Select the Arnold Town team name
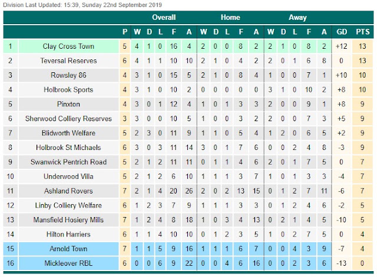Screen dimensions: 377x277 click(x=68, y=249)
